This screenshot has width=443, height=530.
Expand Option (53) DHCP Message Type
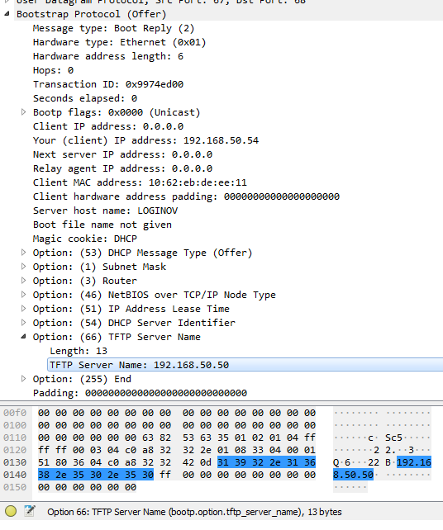[23, 252]
